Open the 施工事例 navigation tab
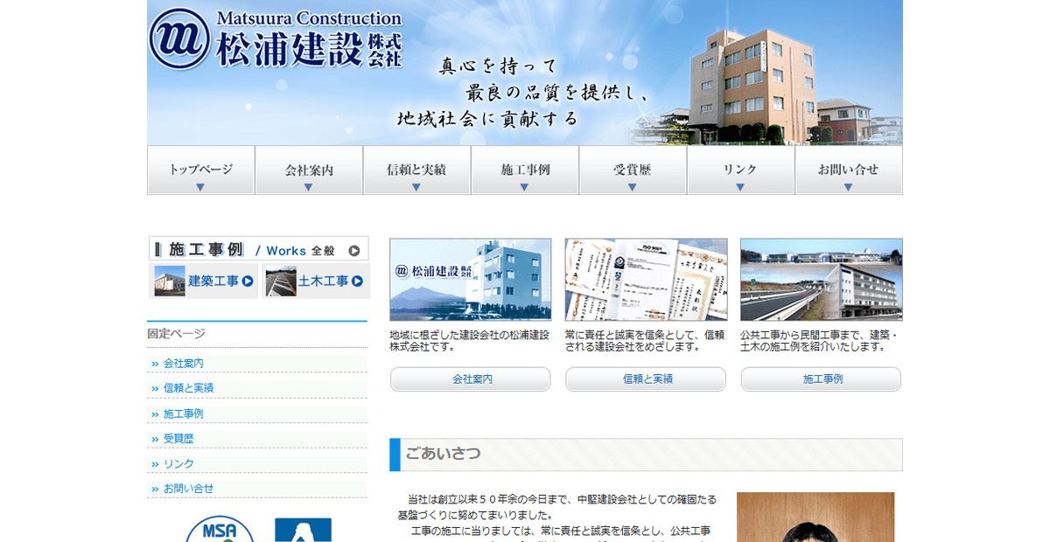Screen dimensions: 1050x542 [525, 168]
